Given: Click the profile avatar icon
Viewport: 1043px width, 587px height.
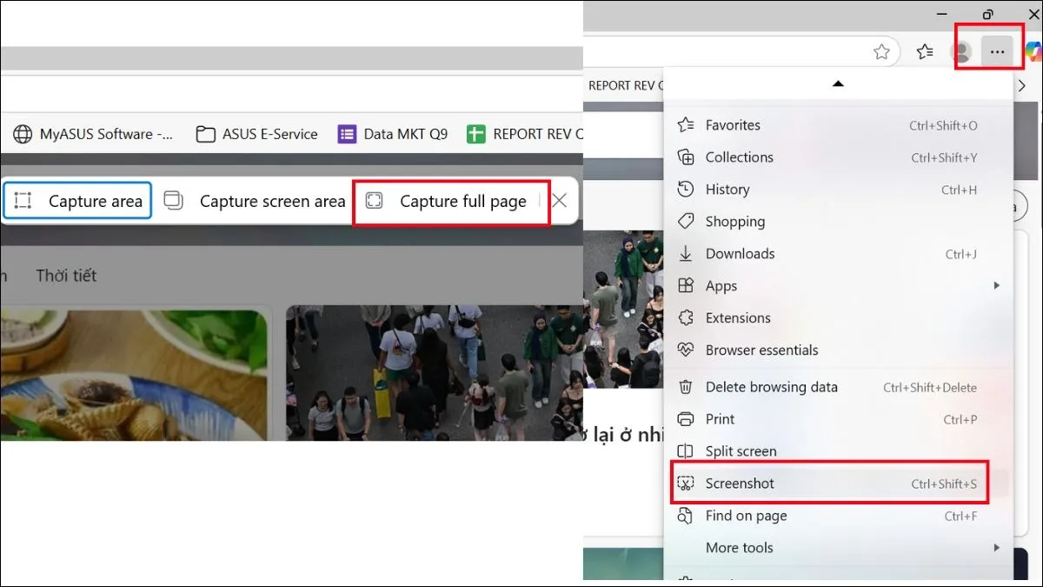Looking at the screenshot, I should click(963, 52).
